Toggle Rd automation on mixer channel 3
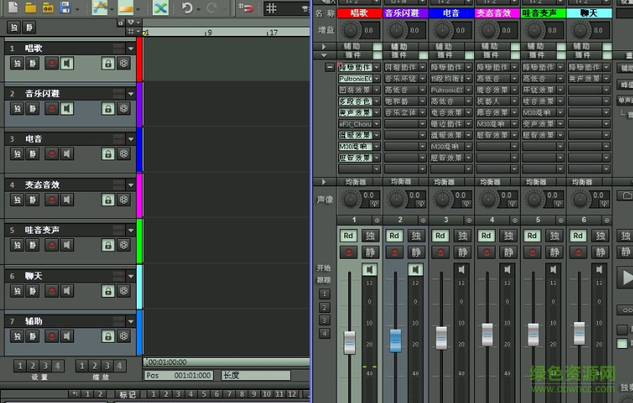This screenshot has width=633, height=403. (441, 236)
